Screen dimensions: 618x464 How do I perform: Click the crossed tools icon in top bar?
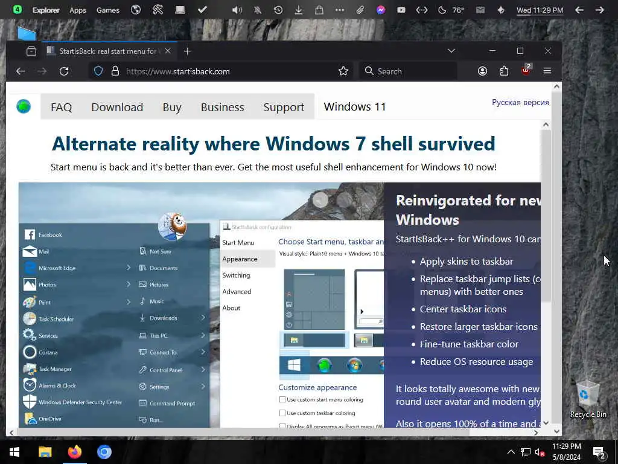point(158,10)
